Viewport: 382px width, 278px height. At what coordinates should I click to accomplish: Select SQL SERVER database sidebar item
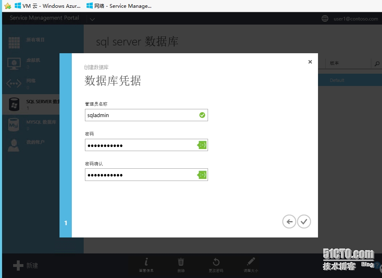coord(31,104)
